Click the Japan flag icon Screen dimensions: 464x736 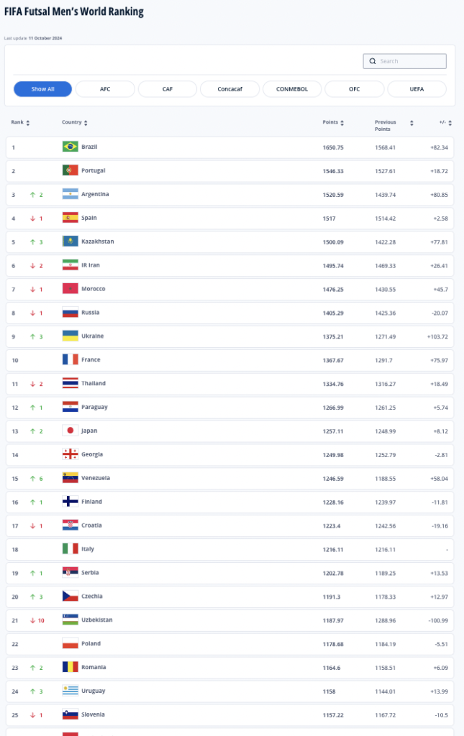click(70, 431)
